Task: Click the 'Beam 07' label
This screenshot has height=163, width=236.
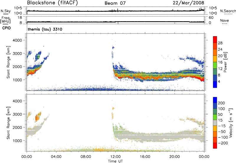Action: click(x=115, y=3)
